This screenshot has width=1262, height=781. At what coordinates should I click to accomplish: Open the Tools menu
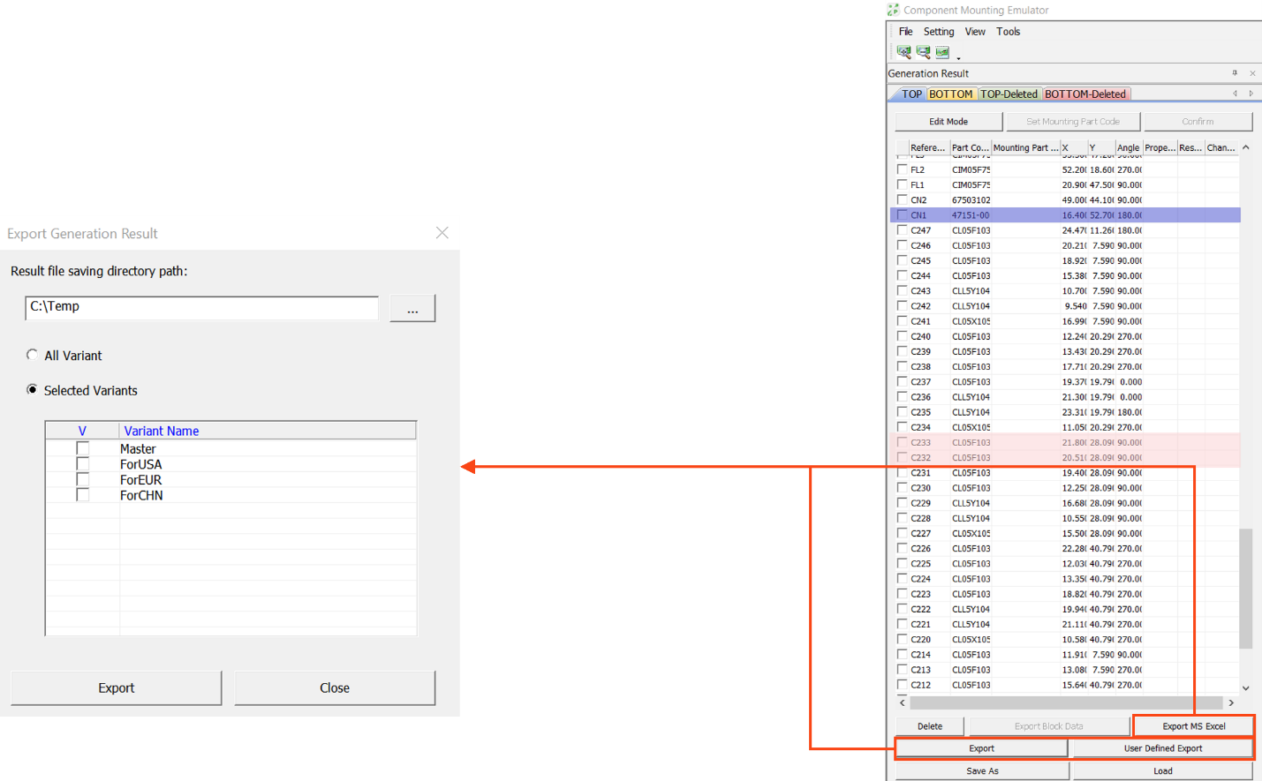pos(1008,32)
